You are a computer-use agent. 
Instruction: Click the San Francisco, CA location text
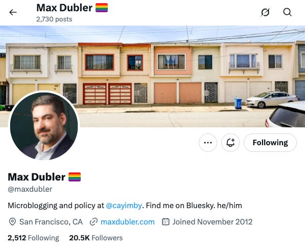tap(51, 222)
